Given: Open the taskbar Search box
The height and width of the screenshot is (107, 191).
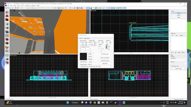Looking at the screenshot, I should [75, 103].
